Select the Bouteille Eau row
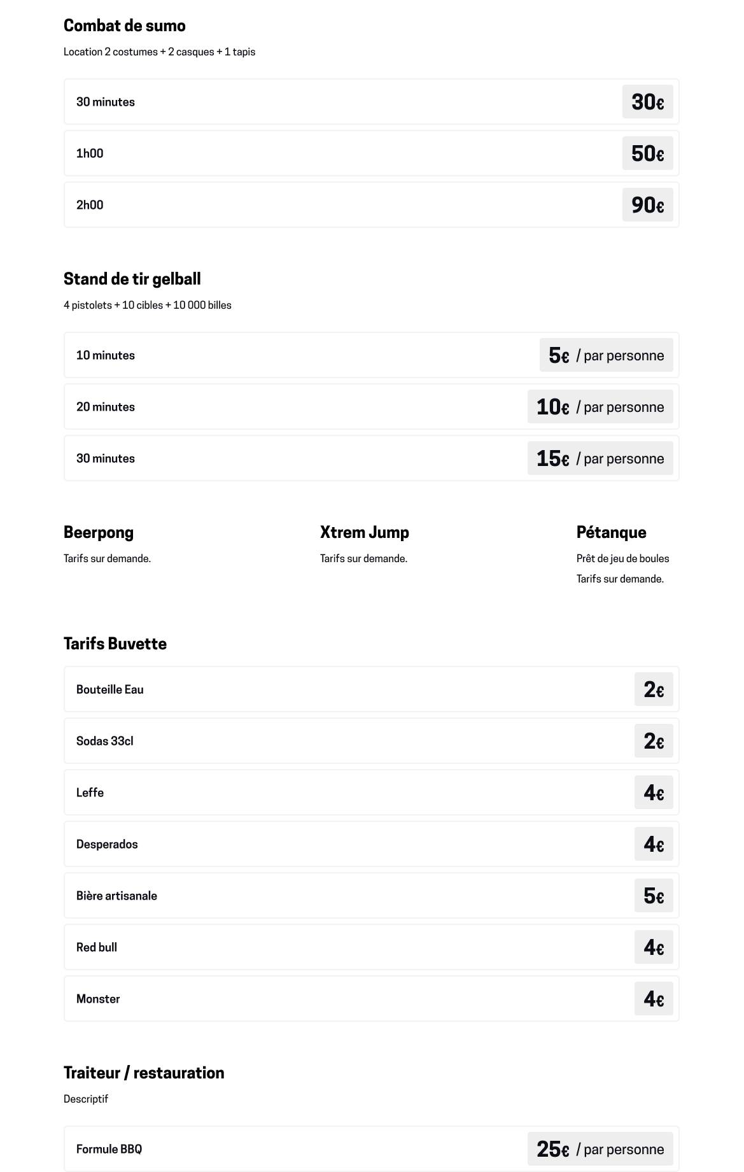744x1172 pixels. (x=371, y=689)
